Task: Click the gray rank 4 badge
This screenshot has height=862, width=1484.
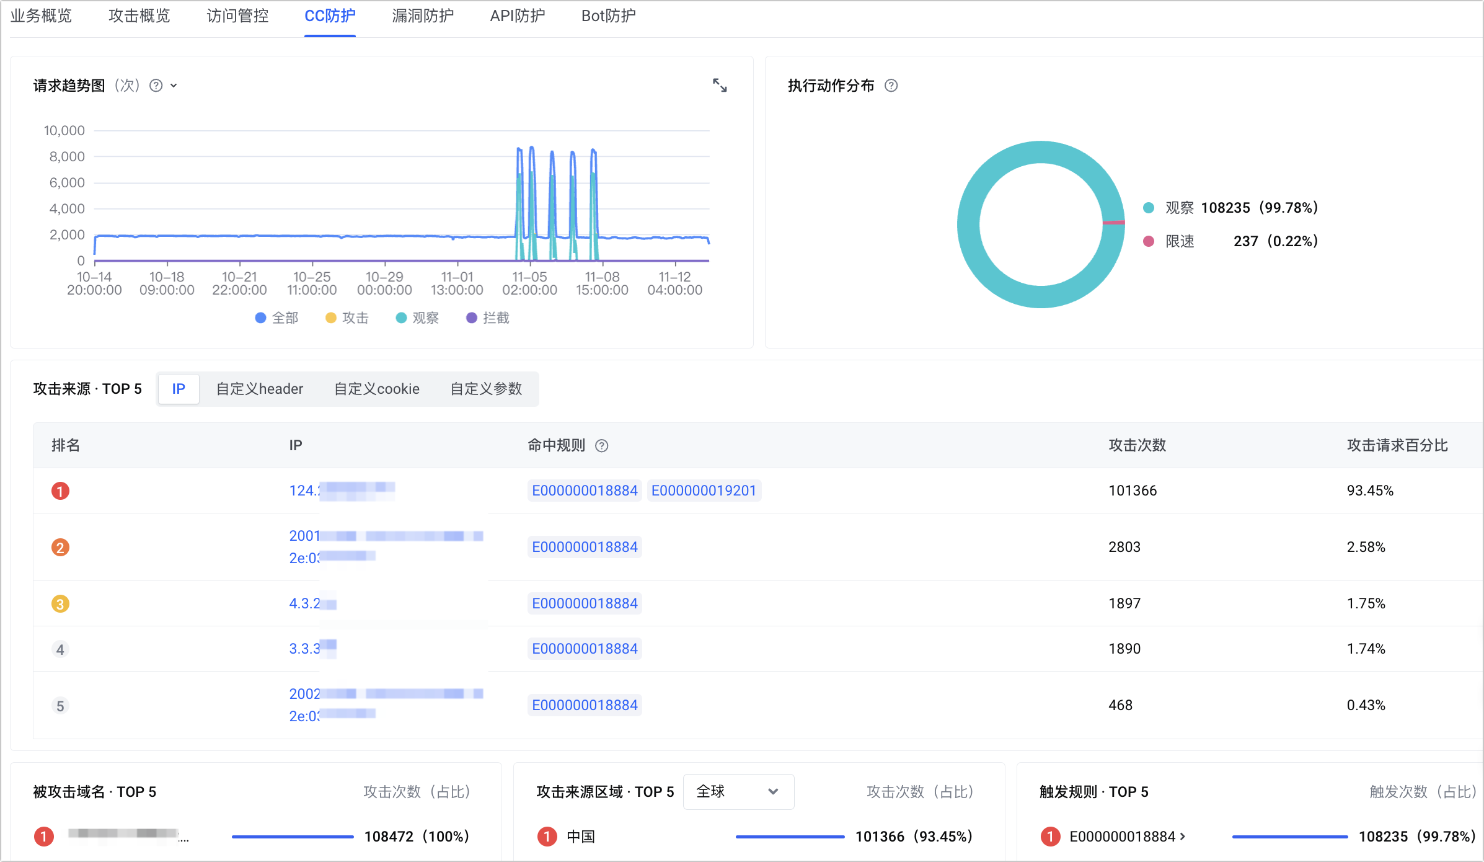Action: (60, 649)
